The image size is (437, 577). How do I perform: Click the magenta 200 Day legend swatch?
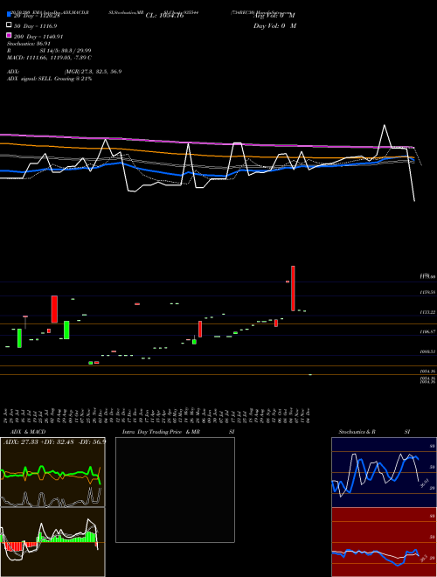pos(9,35)
